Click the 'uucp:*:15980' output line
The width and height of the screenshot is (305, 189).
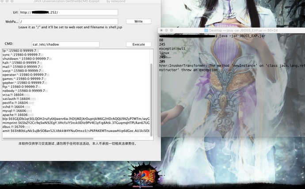tap(23, 71)
